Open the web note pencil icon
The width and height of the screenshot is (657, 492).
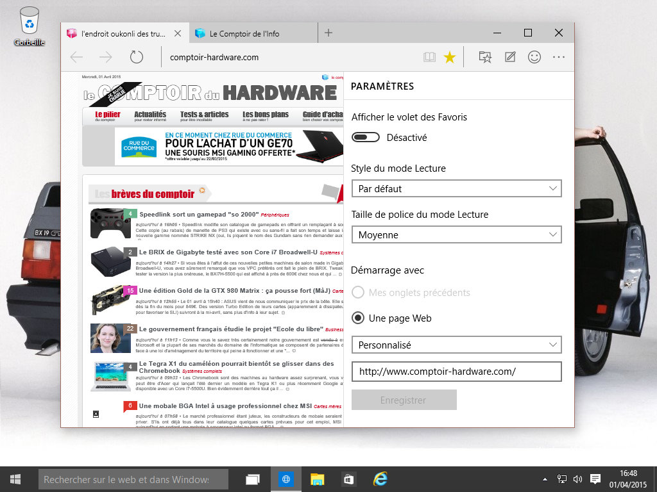point(510,57)
